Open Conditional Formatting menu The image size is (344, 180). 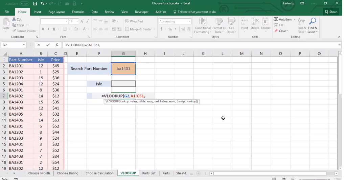203,26
